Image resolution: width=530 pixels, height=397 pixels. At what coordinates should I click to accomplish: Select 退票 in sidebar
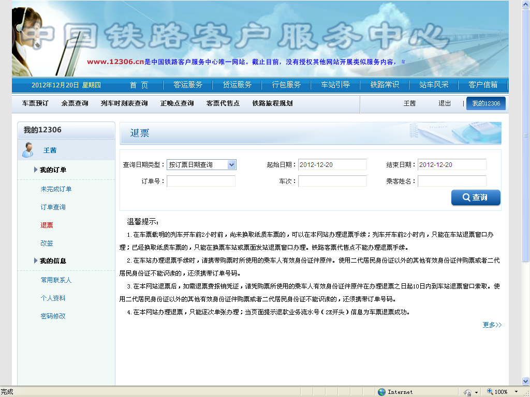(x=47, y=225)
